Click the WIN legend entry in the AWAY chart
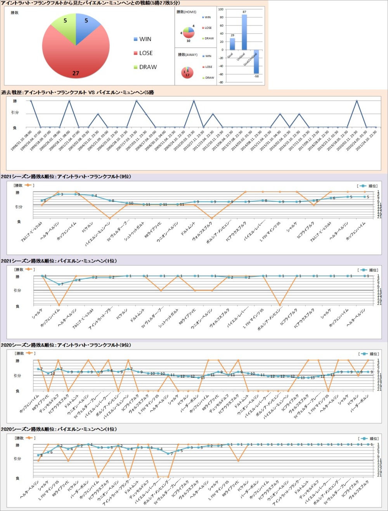 [206, 56]
